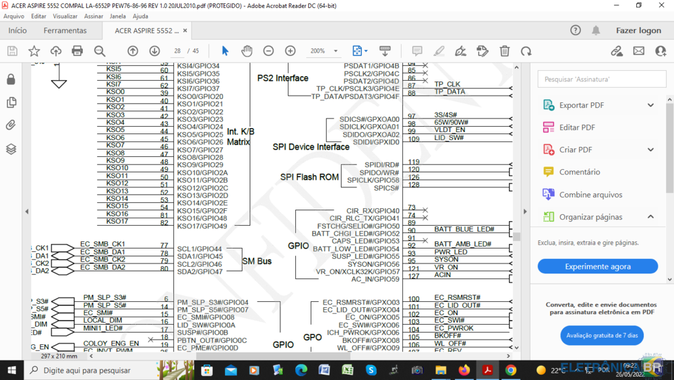Click the Pesquisar 'Assinatura' search box
The width and height of the screenshot is (674, 380).
pos(601,80)
